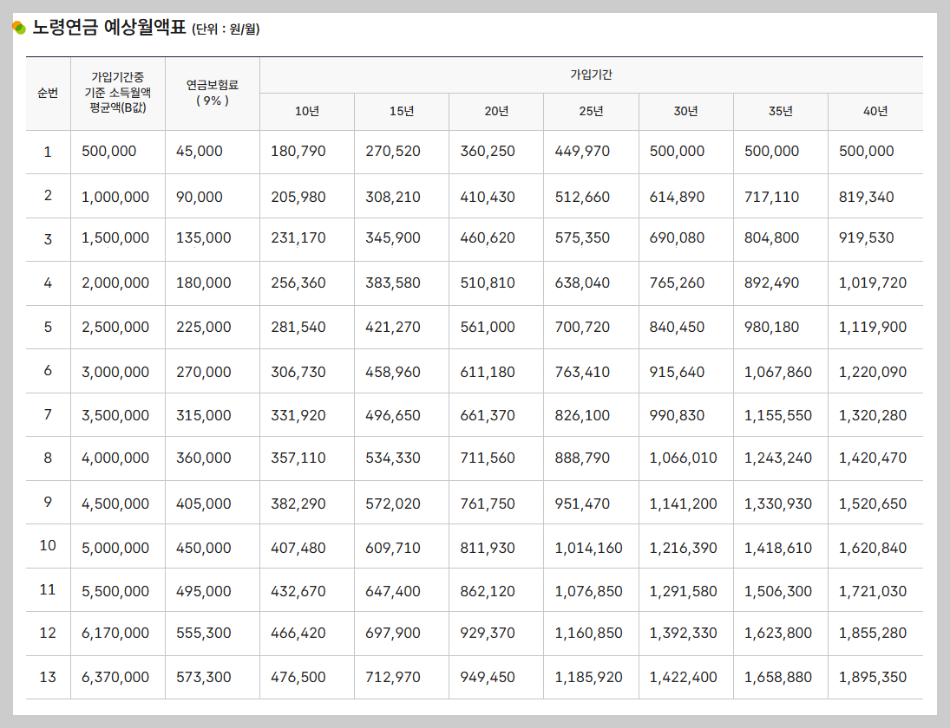
Task: Click the 25년 column header
Action: 591,111
